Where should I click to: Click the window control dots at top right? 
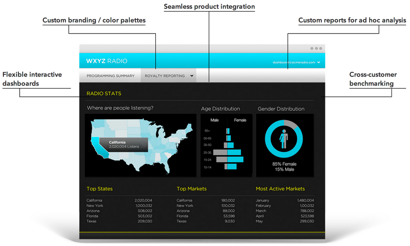316,49
